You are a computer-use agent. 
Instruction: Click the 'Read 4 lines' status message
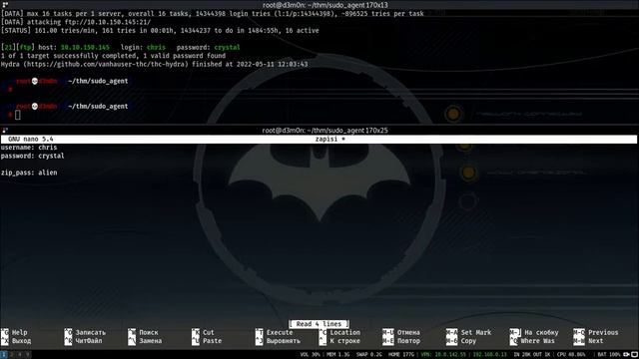(319, 324)
